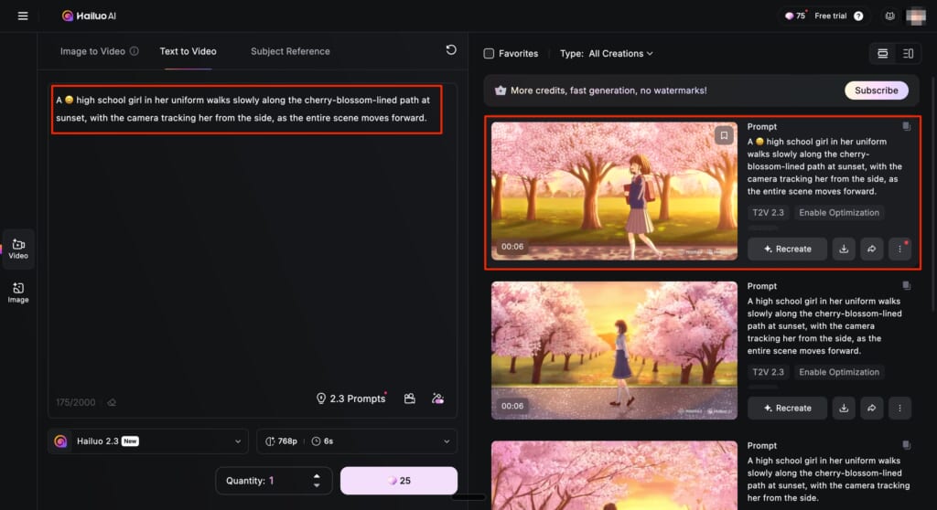Expand the 768p 6s resolution dropdown
The width and height of the screenshot is (937, 510).
357,441
